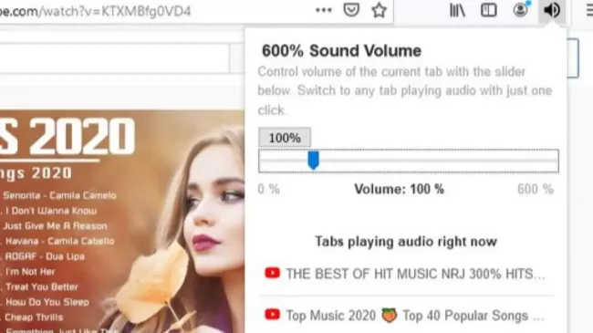Open the Firefox account icon
The width and height of the screenshot is (593, 333).
[x=521, y=9]
